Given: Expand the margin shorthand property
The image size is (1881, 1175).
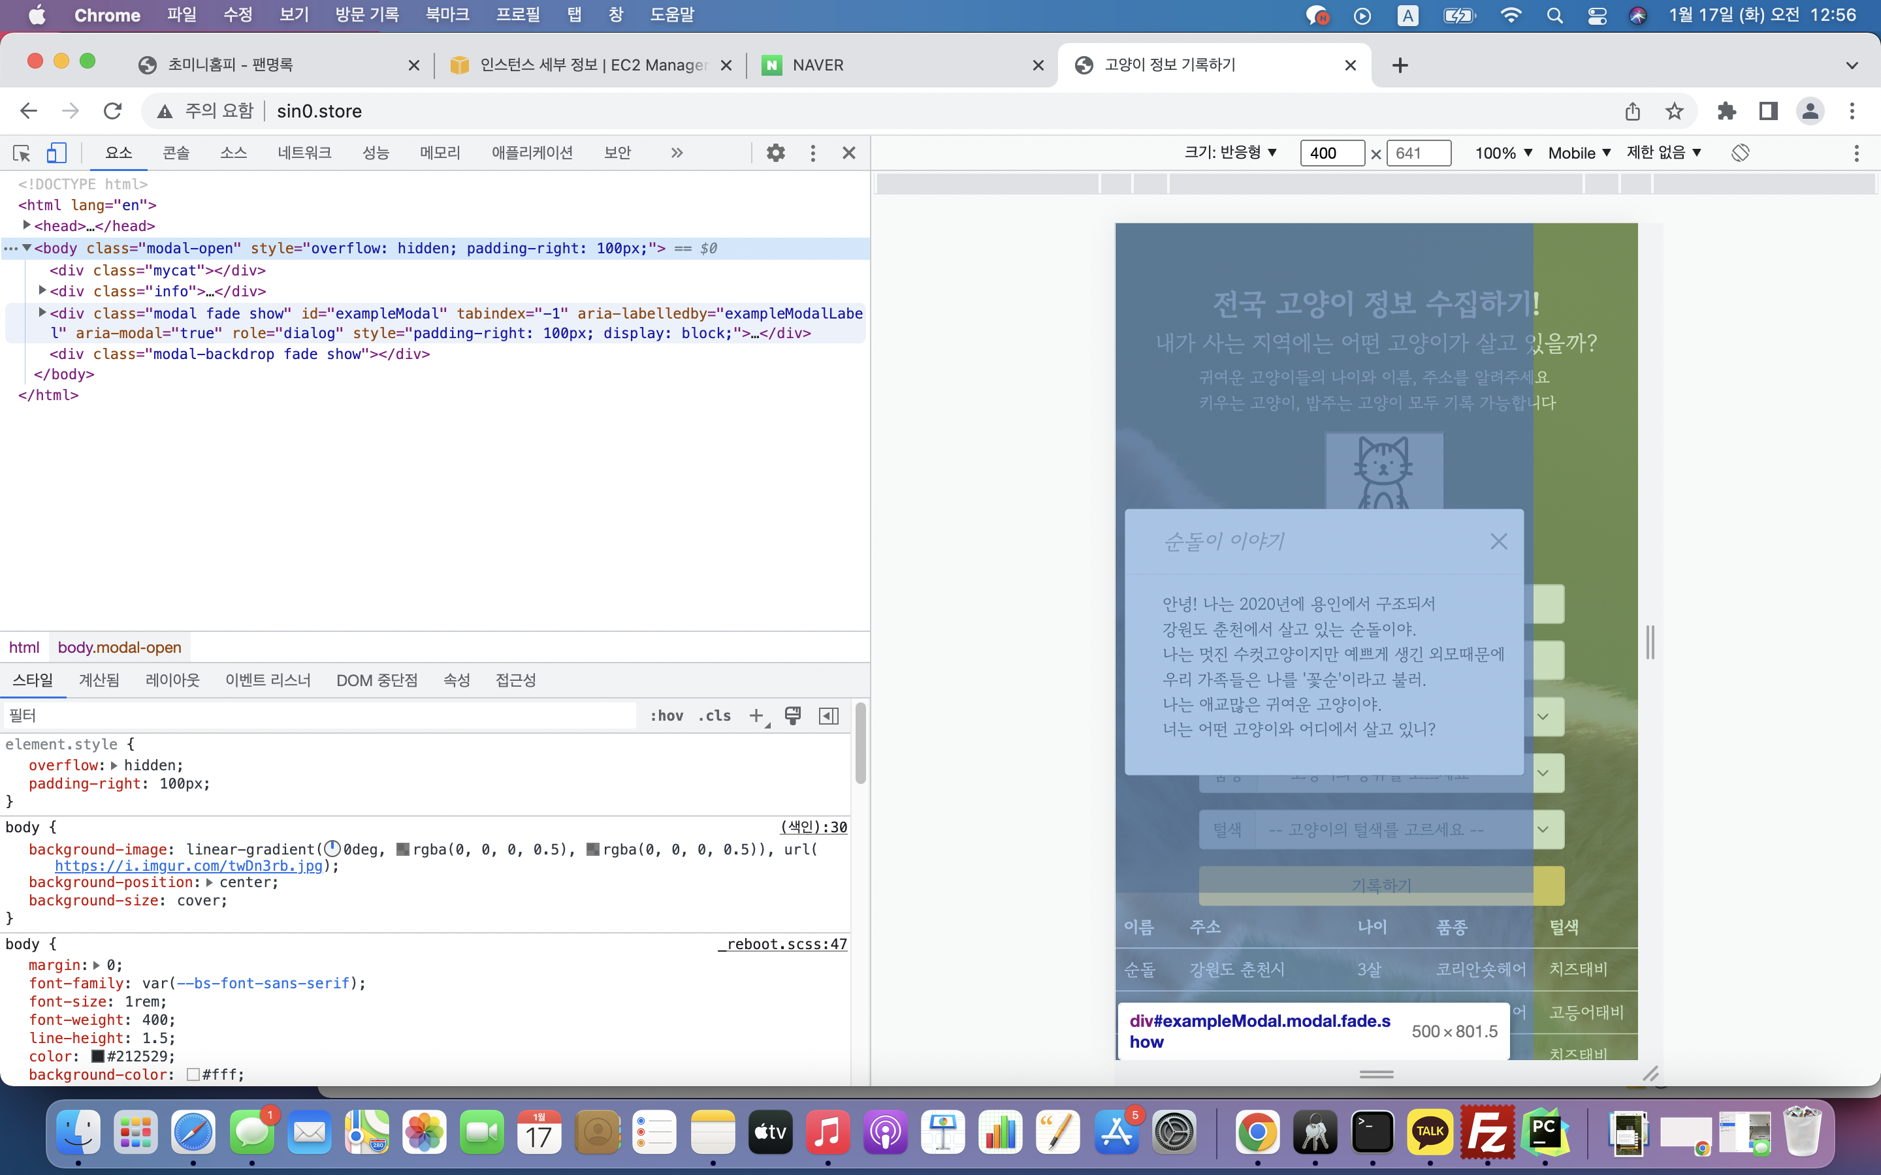Looking at the screenshot, I should click(97, 965).
